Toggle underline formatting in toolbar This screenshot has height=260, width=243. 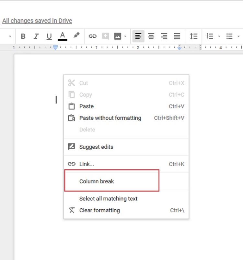tap(49, 36)
